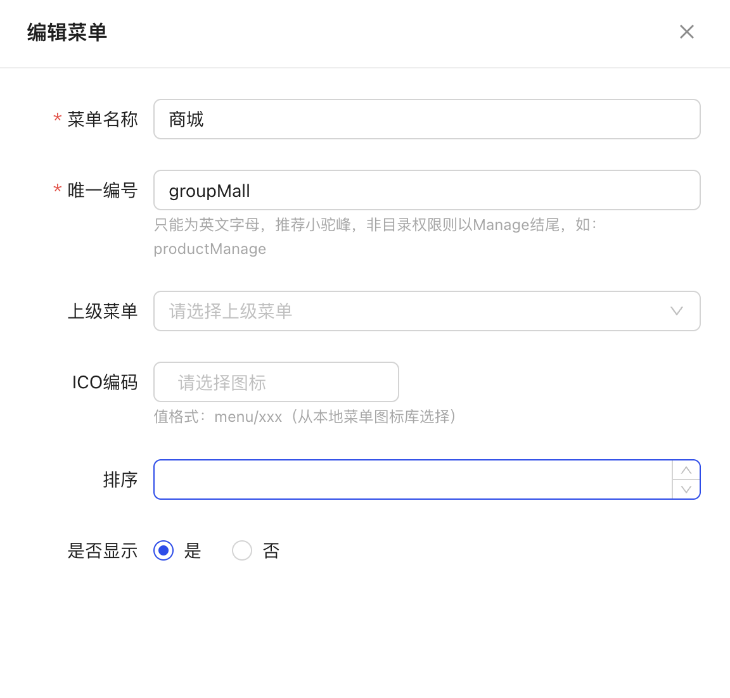Click the 菜单名称 field label
Image resolution: width=730 pixels, height=698 pixels.
(103, 119)
